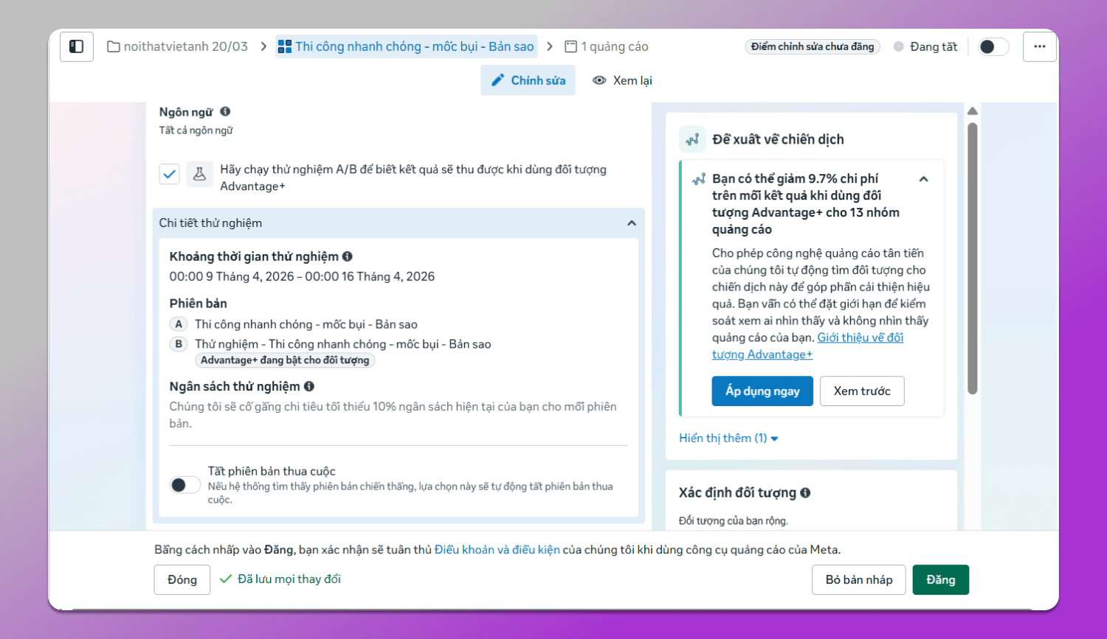Screen dimensions: 1107x639
Task: Click the sidebar panel toggle icon
Action: (x=76, y=46)
